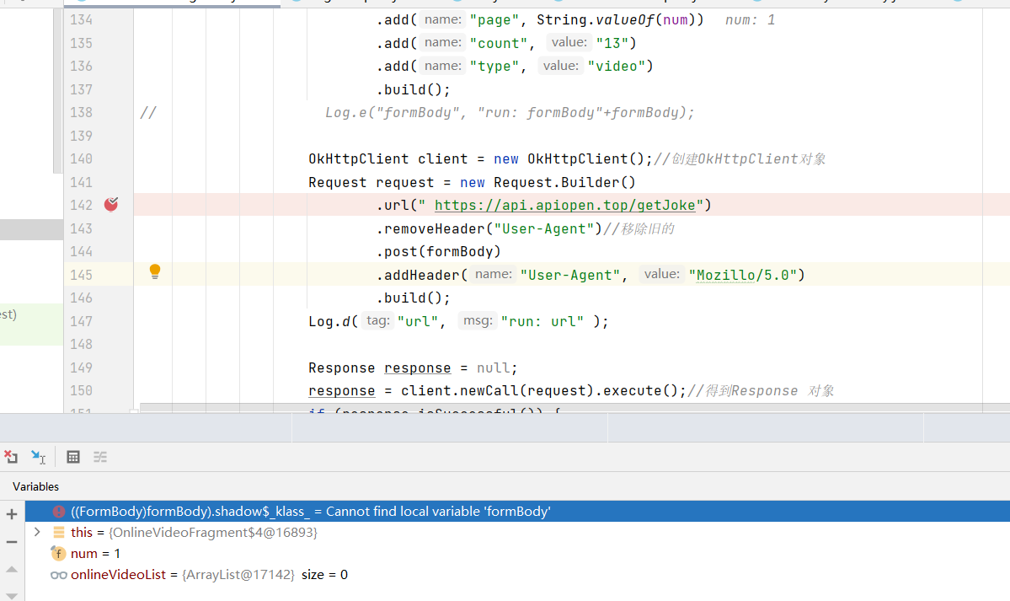
Task: Select the onlineVideoList ArrayList row
Action: pyautogui.click(x=517, y=575)
